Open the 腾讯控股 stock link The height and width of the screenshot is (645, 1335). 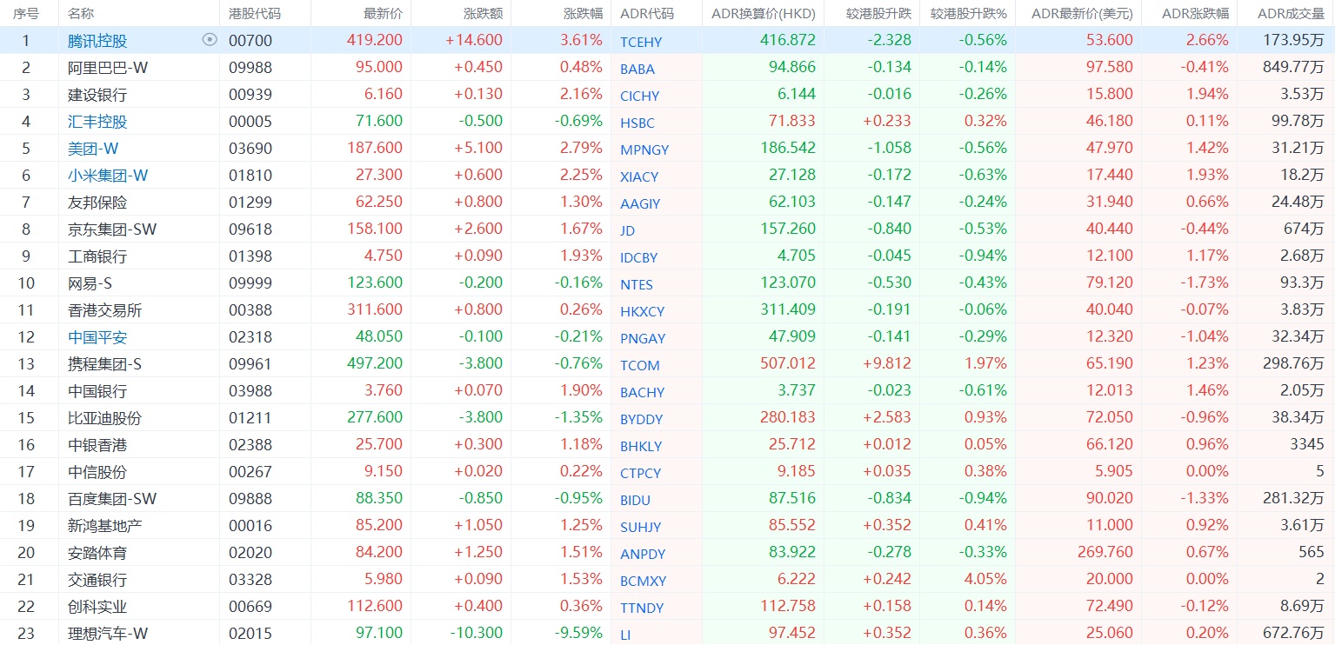(97, 41)
